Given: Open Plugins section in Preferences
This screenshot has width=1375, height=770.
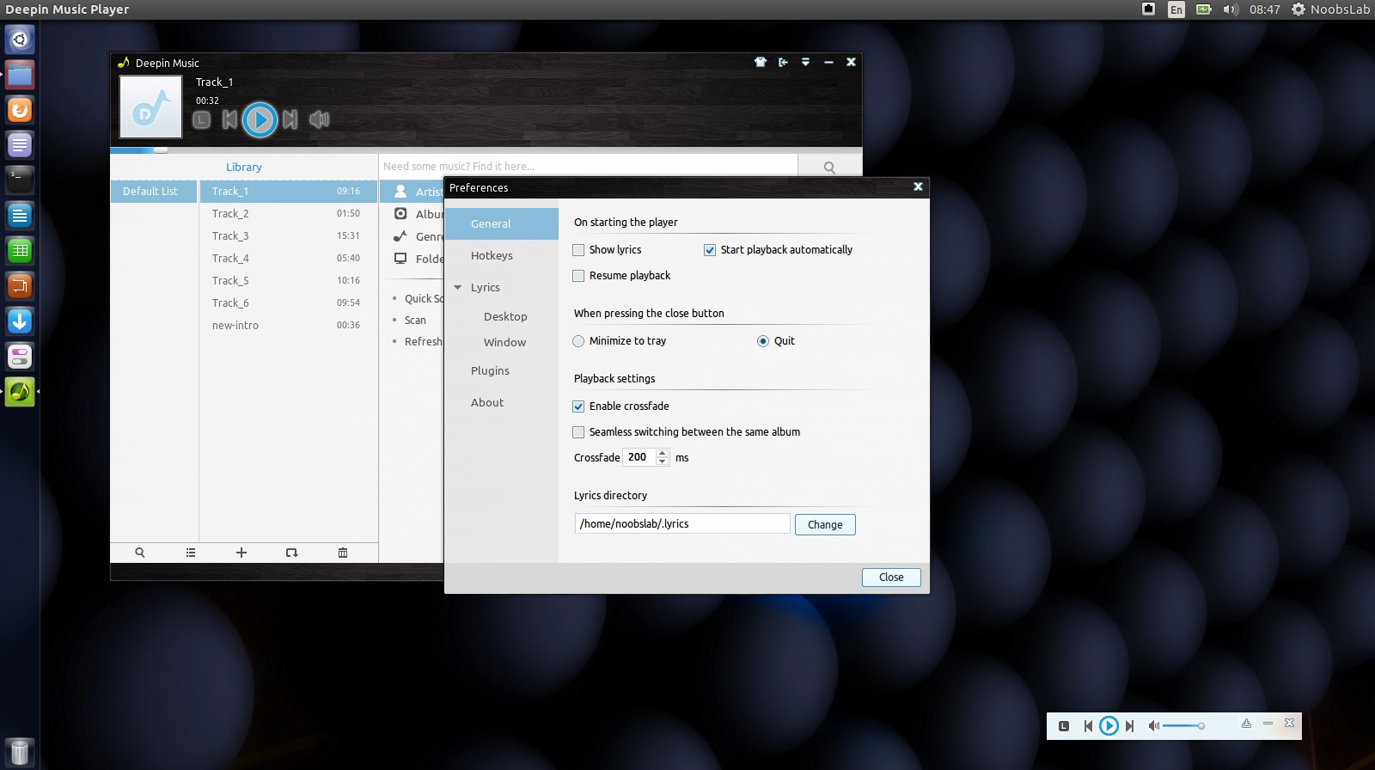Looking at the screenshot, I should (x=490, y=370).
